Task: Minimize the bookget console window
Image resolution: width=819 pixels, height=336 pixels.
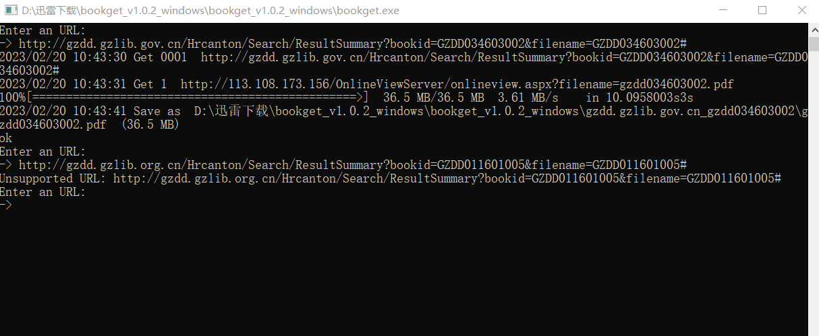Action: click(x=724, y=11)
